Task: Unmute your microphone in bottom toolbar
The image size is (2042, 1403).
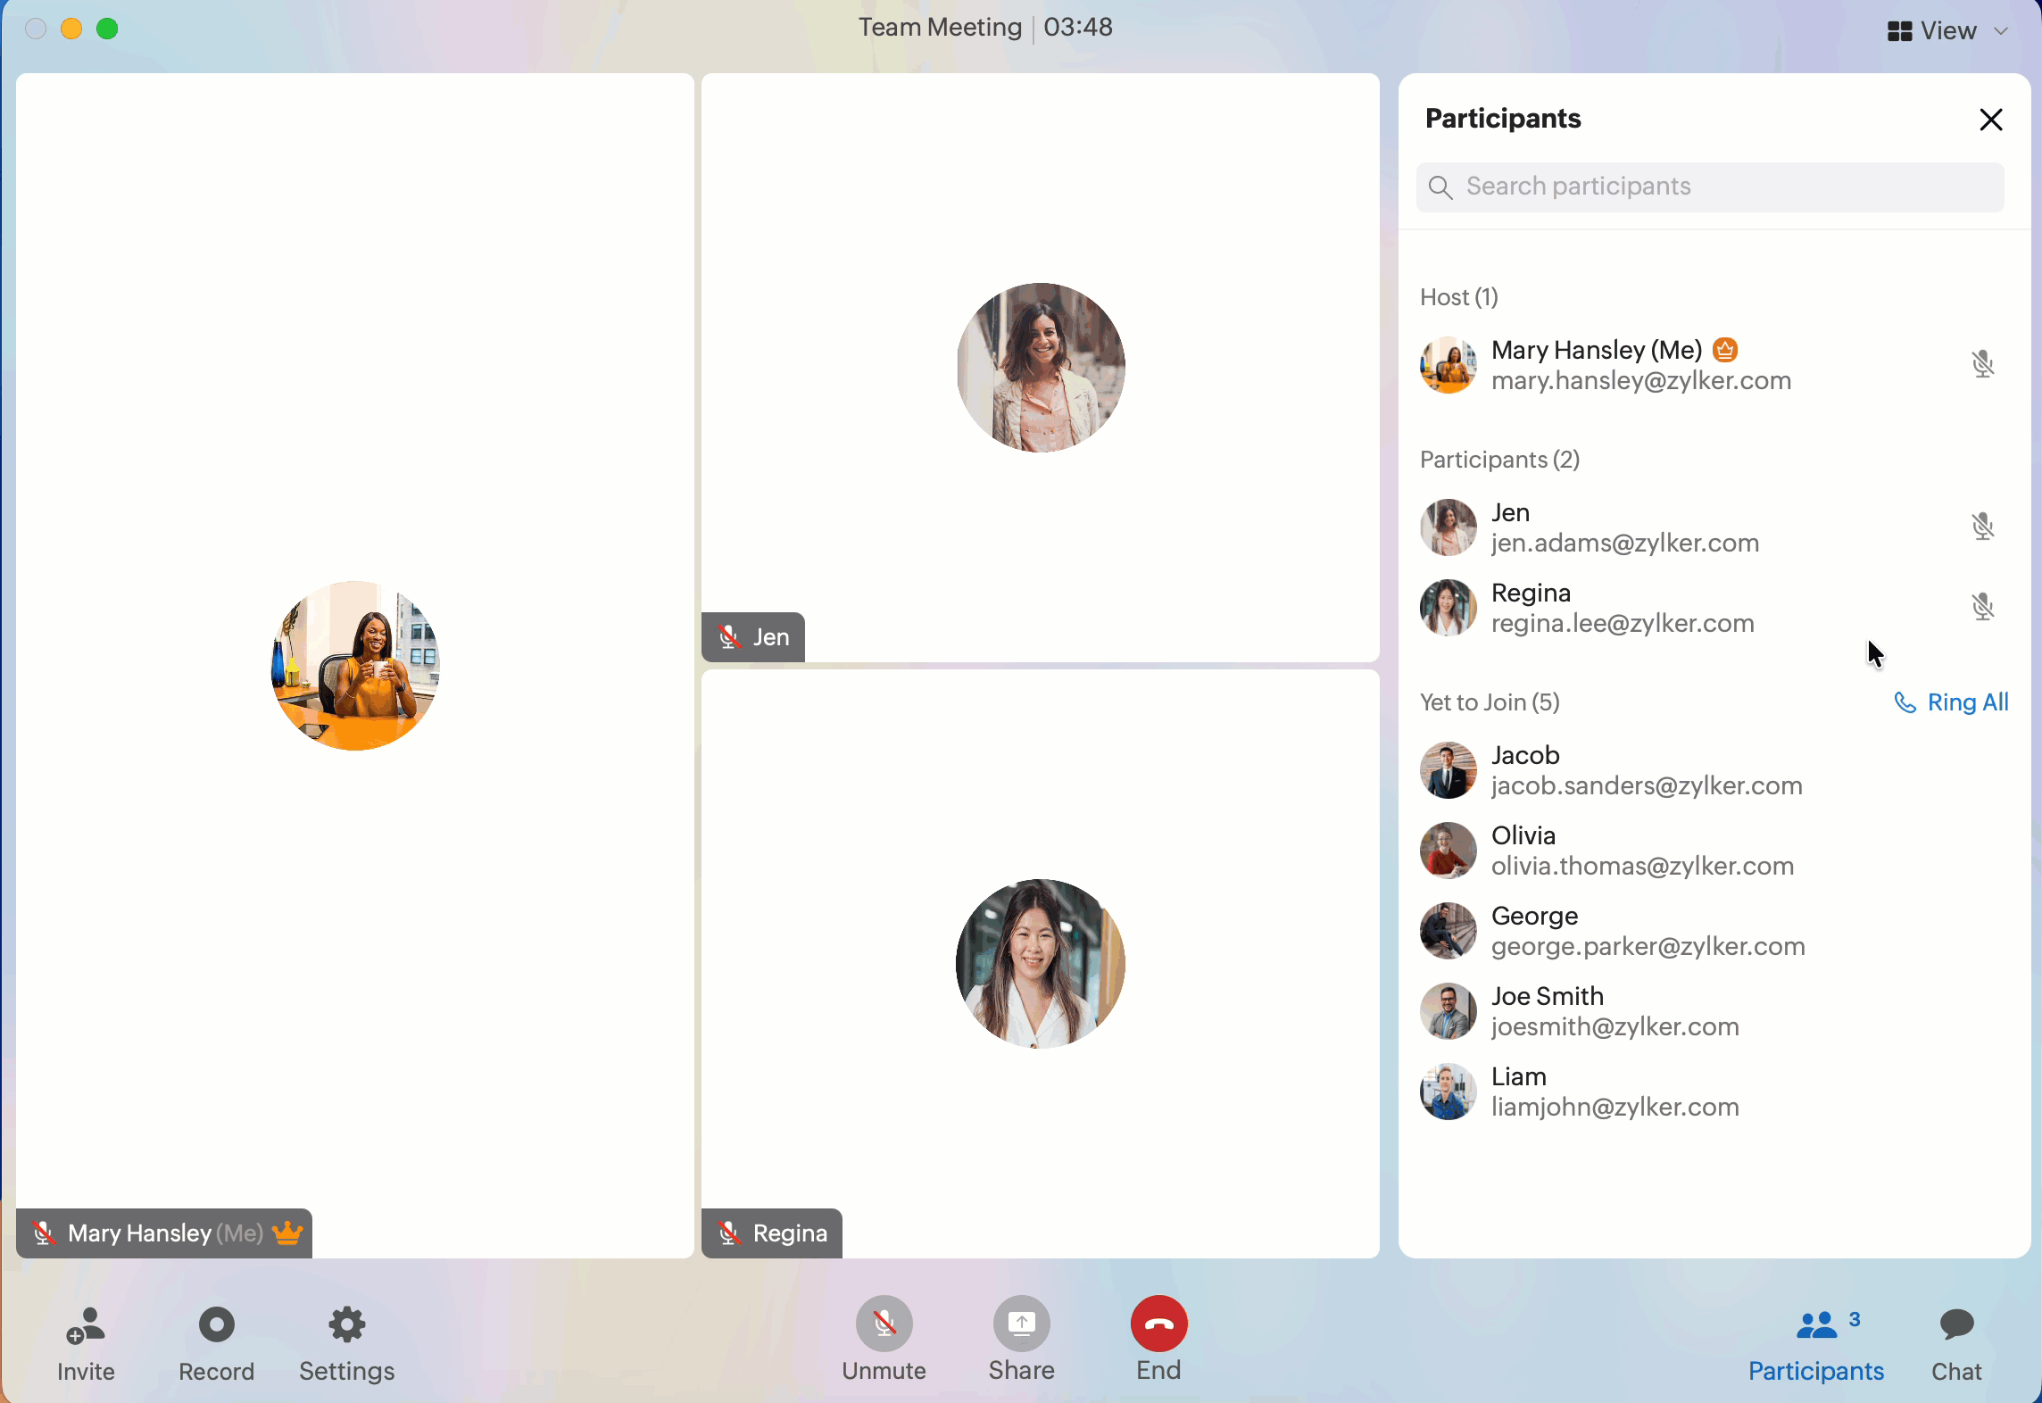Action: [884, 1324]
